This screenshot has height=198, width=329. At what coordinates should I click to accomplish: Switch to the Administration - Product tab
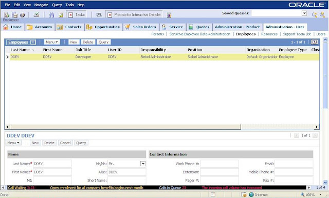tap(237, 27)
